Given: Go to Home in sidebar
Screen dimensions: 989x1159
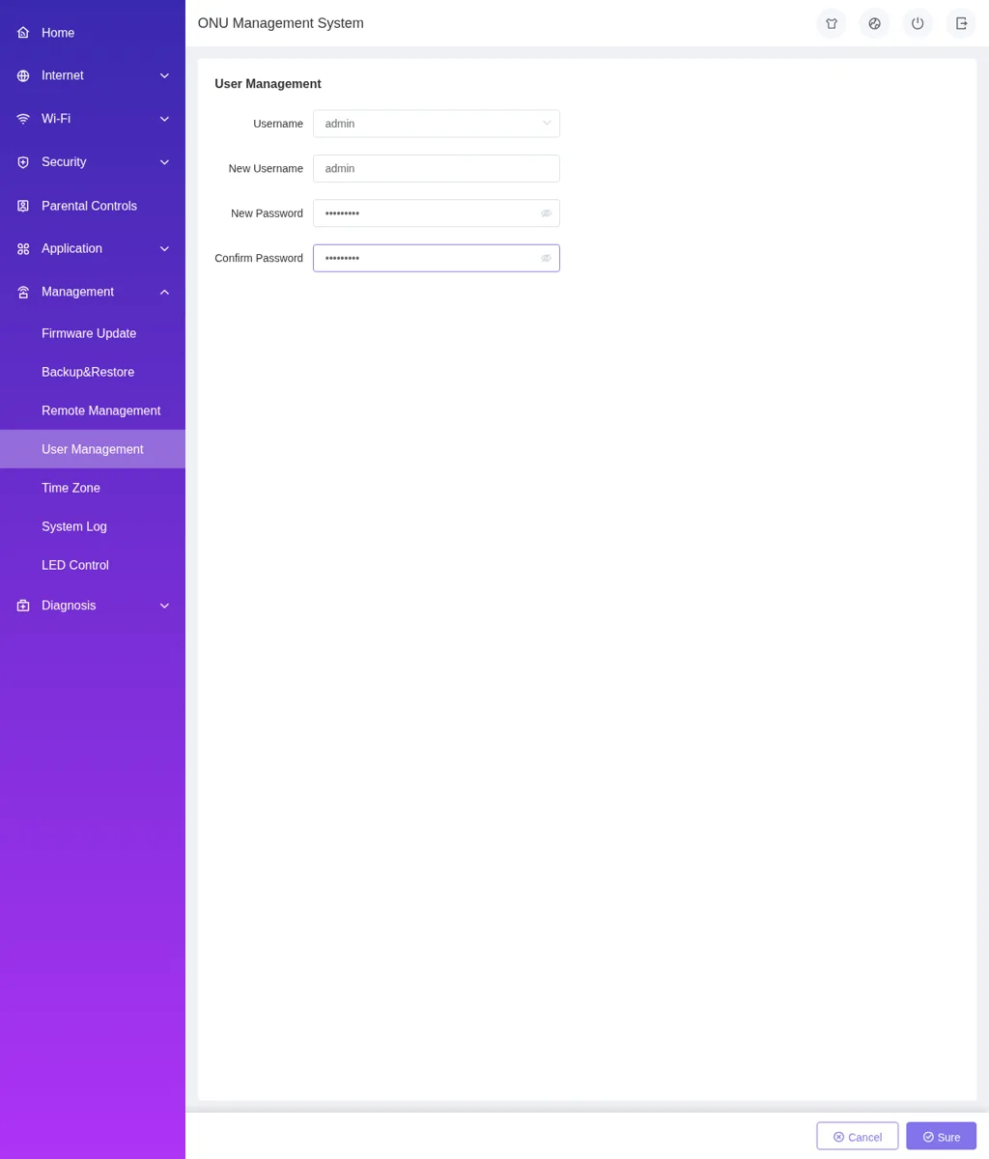Looking at the screenshot, I should (93, 33).
